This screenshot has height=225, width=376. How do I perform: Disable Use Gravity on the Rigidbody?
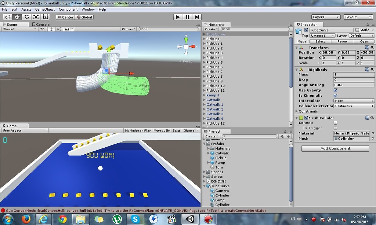[335, 90]
